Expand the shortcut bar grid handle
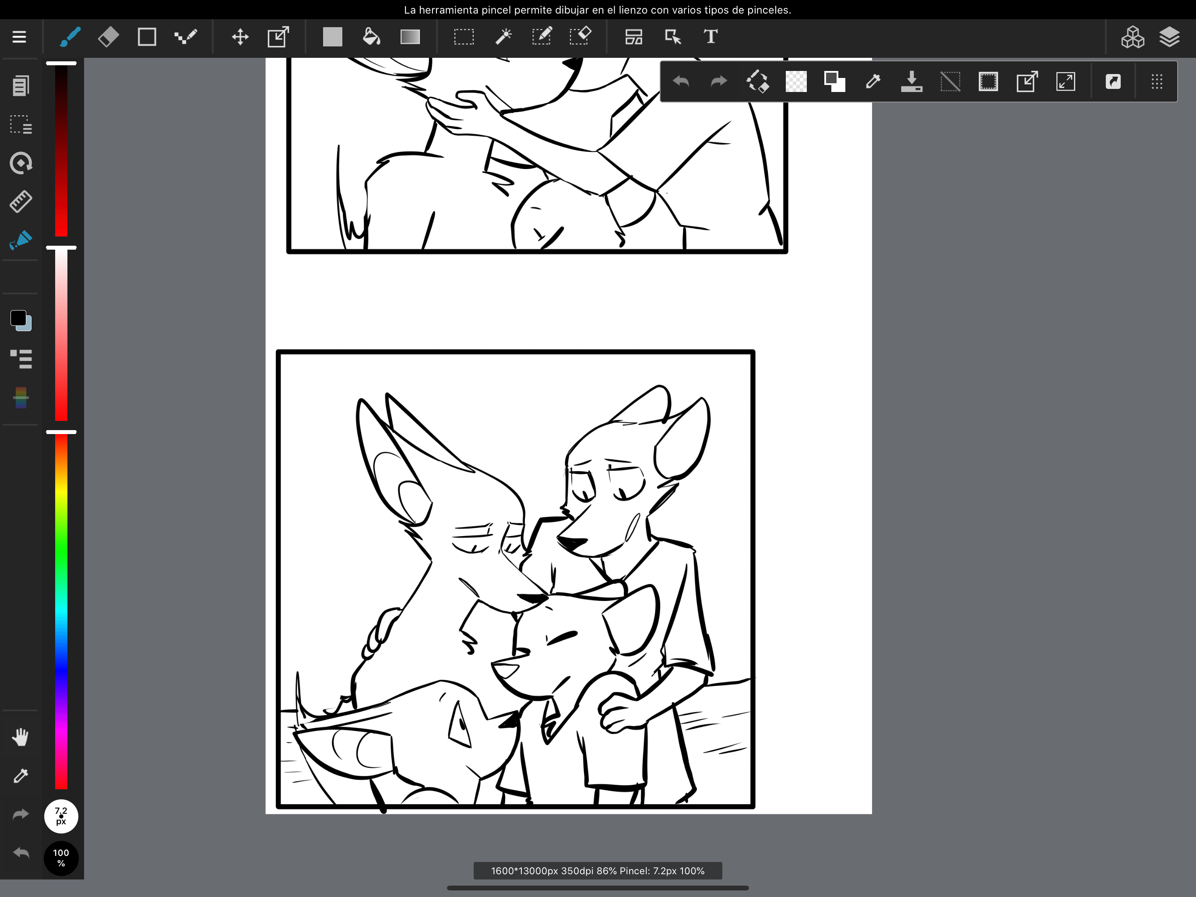The image size is (1196, 897). 1157,82
